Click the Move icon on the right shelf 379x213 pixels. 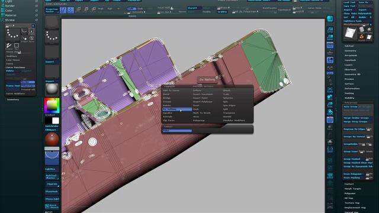330,97
